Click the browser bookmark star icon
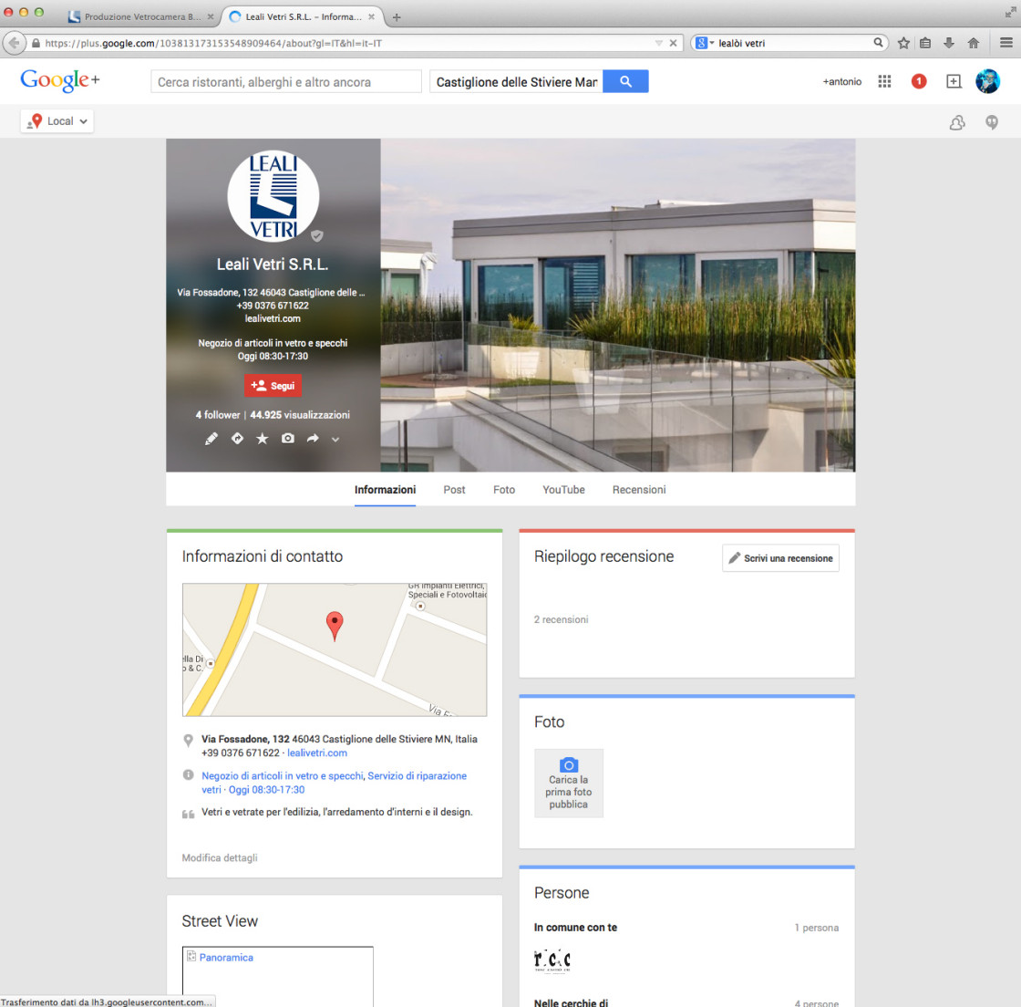The width and height of the screenshot is (1021, 1007). point(903,43)
